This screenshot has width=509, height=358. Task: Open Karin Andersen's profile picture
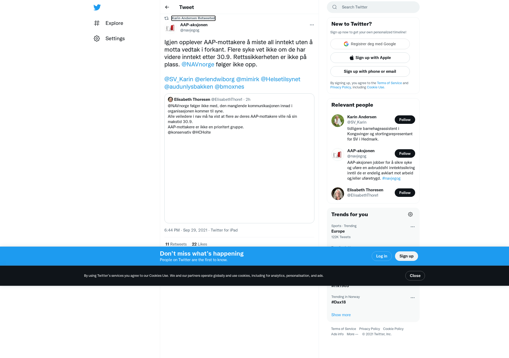click(338, 121)
